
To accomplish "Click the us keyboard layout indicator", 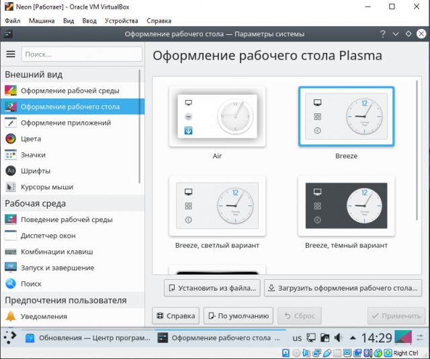I will click(297, 338).
